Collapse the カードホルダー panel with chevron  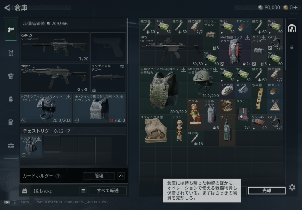121,176
